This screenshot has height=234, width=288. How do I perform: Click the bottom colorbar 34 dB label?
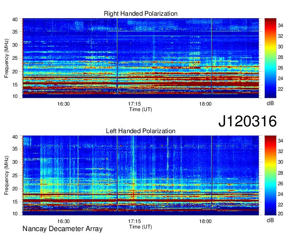(280, 141)
